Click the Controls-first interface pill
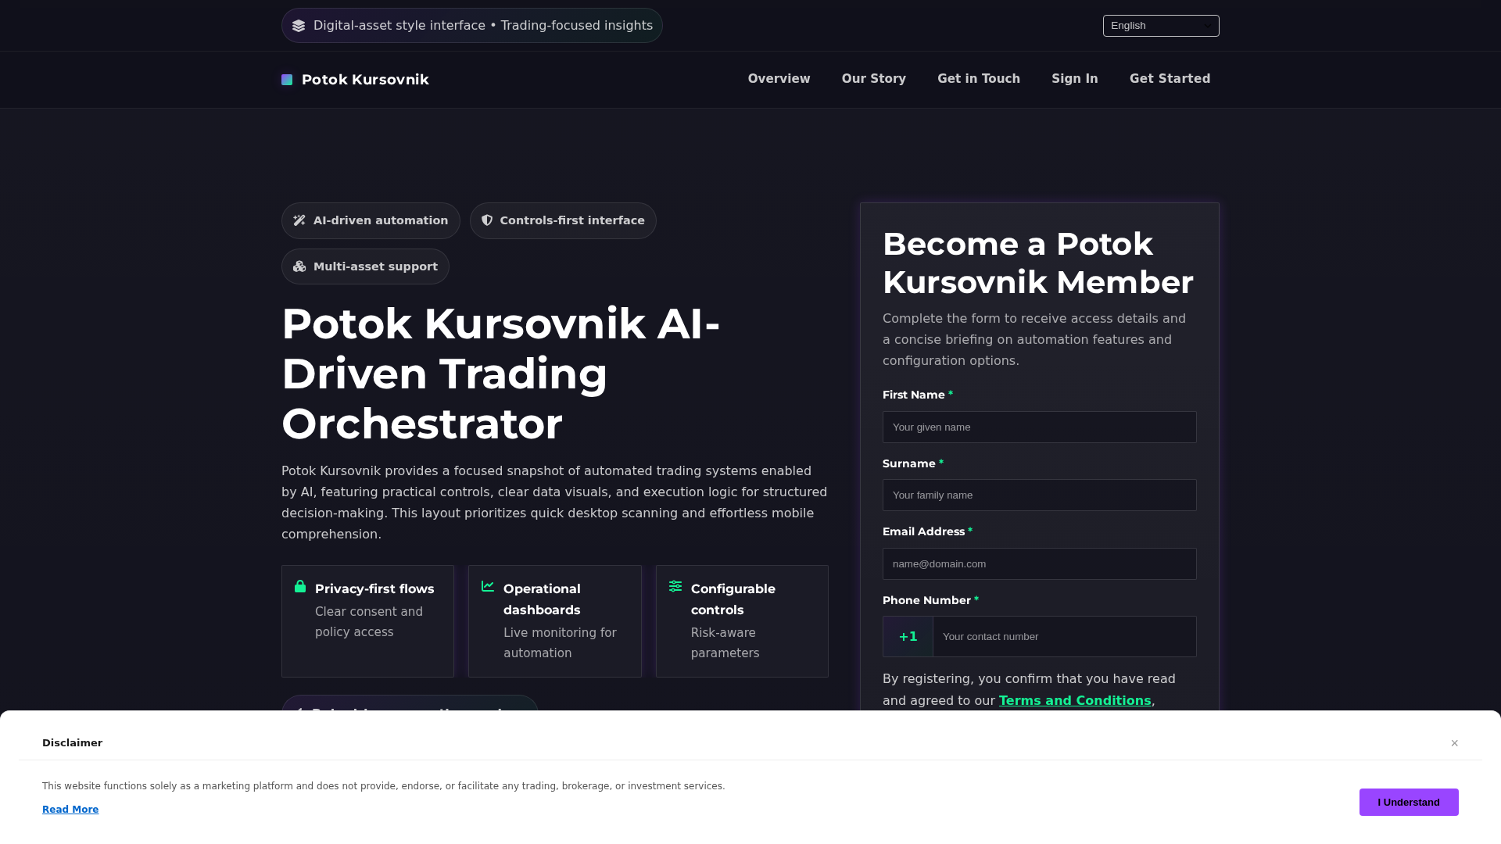The width and height of the screenshot is (1501, 844). click(x=563, y=221)
